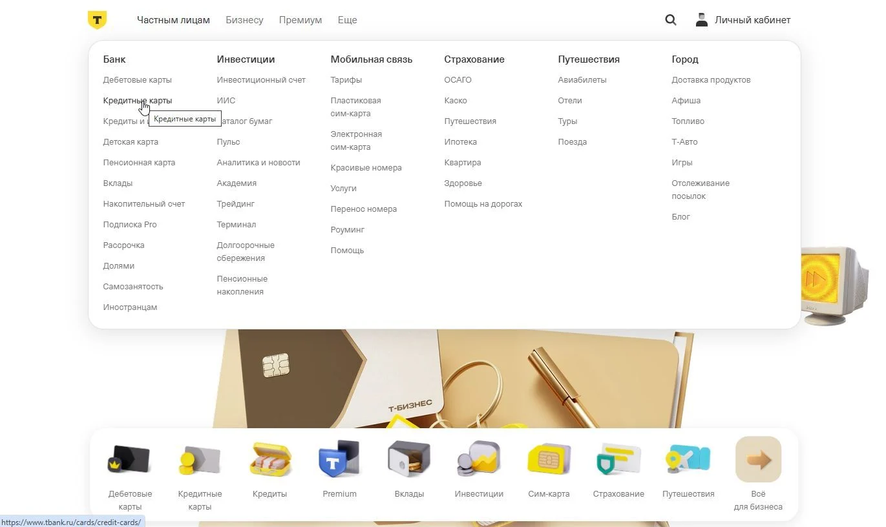Click the Страхование shield document icon
This screenshot has height=527, width=886.
(x=618, y=459)
